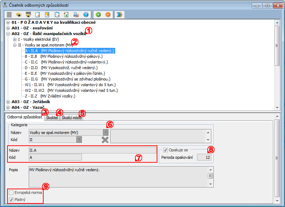Click the print icon in toolbar
Screen dimensions: 285x207
pos(76,15)
